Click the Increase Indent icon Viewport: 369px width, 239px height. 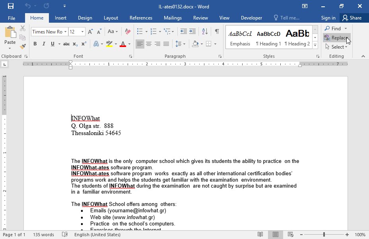click(x=192, y=31)
